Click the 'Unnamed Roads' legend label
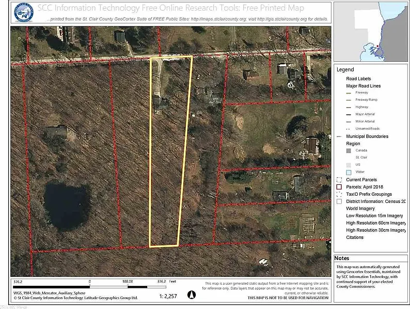410x309 pixels. pyautogui.click(x=367, y=129)
